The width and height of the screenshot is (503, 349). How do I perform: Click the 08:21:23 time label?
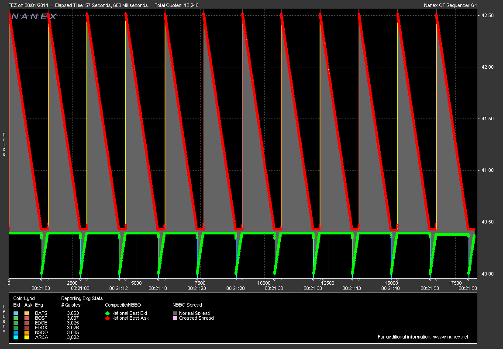tap(196, 288)
